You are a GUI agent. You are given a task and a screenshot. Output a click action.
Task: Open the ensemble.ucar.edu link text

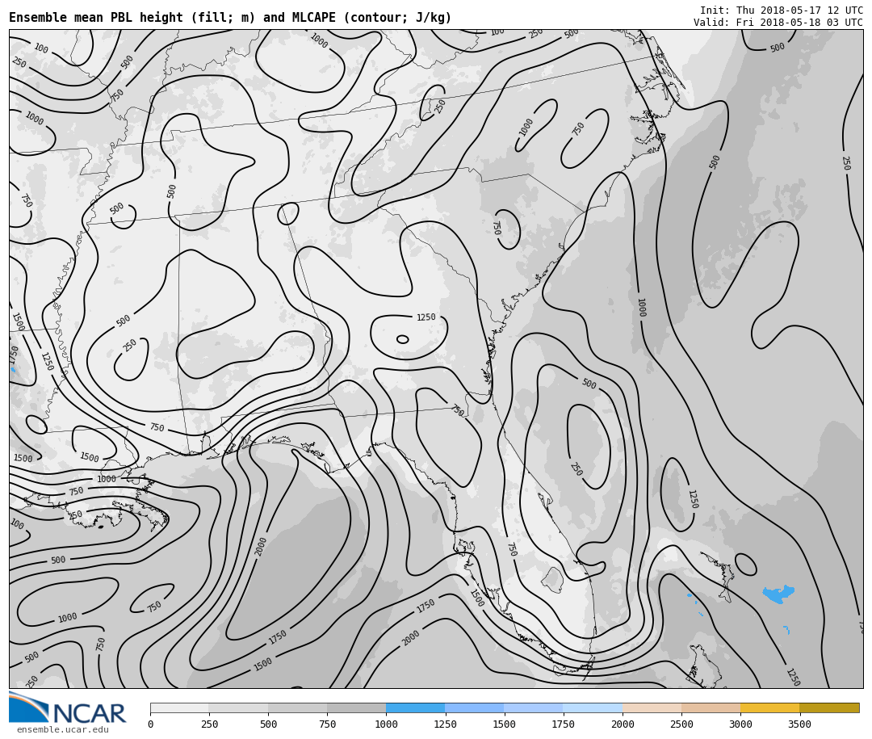62,729
